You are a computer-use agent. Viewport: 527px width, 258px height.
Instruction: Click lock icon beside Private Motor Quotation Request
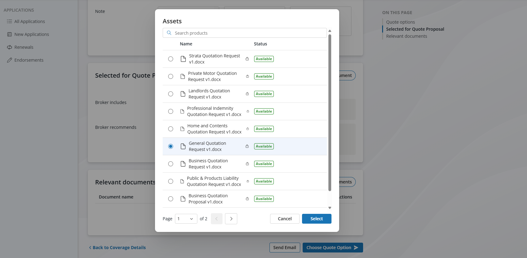(x=247, y=76)
